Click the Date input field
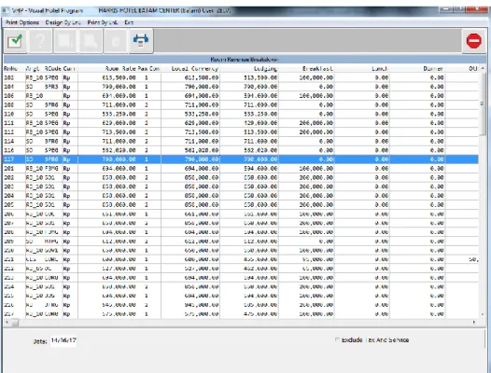The image size is (491, 373). pos(63,340)
